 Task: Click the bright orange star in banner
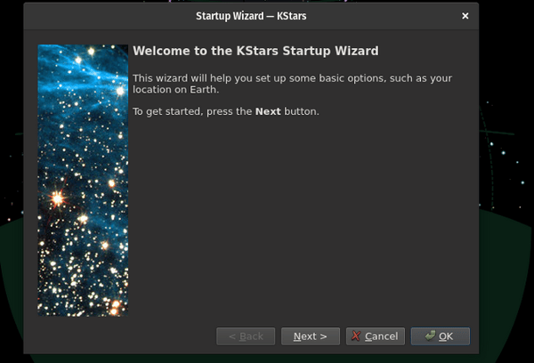pyautogui.click(x=58, y=198)
